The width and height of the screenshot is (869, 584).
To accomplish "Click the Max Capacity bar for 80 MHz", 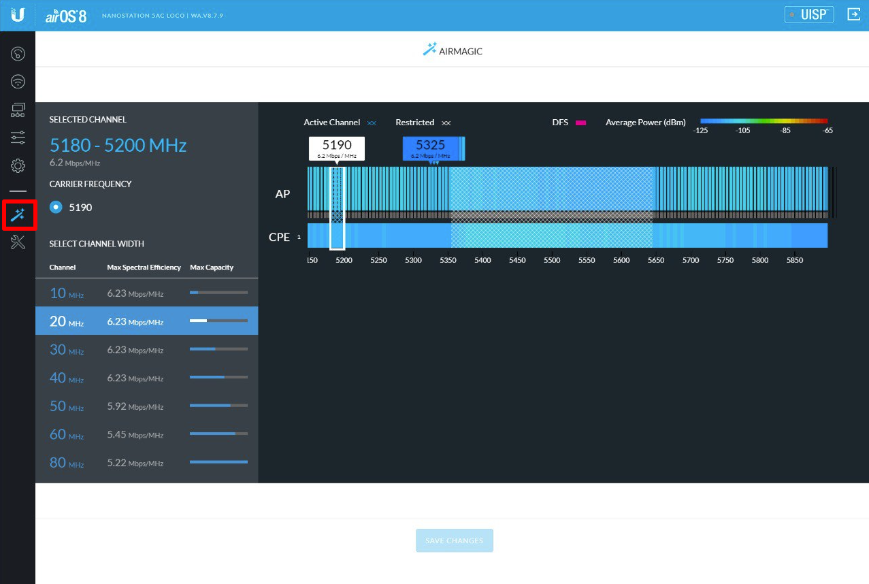I will (218, 462).
